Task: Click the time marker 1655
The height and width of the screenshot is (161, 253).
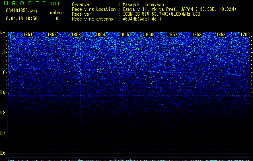Action: click(x=124, y=35)
